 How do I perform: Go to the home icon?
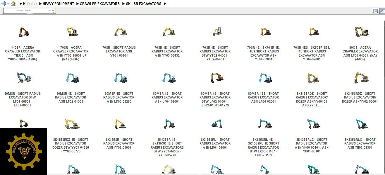(13, 4)
